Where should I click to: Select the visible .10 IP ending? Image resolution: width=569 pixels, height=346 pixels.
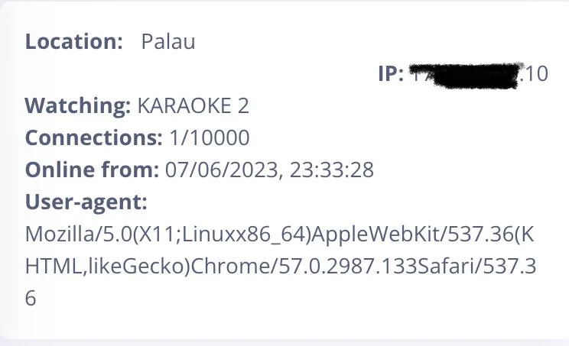(x=534, y=74)
